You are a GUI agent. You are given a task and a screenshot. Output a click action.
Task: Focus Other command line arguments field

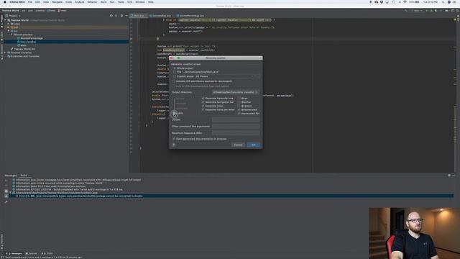click(x=236, y=127)
